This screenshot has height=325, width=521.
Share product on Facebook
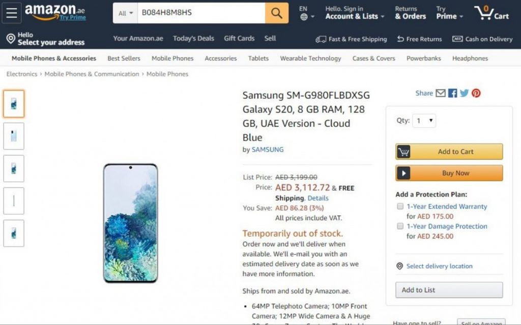(452, 93)
